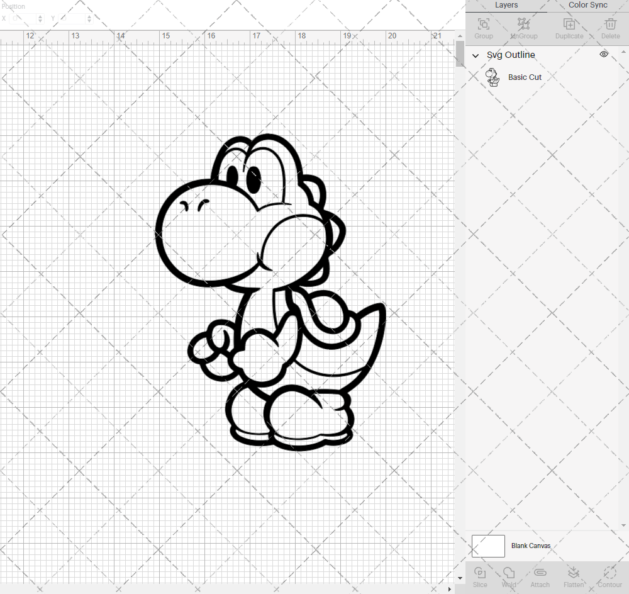Select the Basic Cut layer
Image resolution: width=629 pixels, height=594 pixels.
[525, 77]
